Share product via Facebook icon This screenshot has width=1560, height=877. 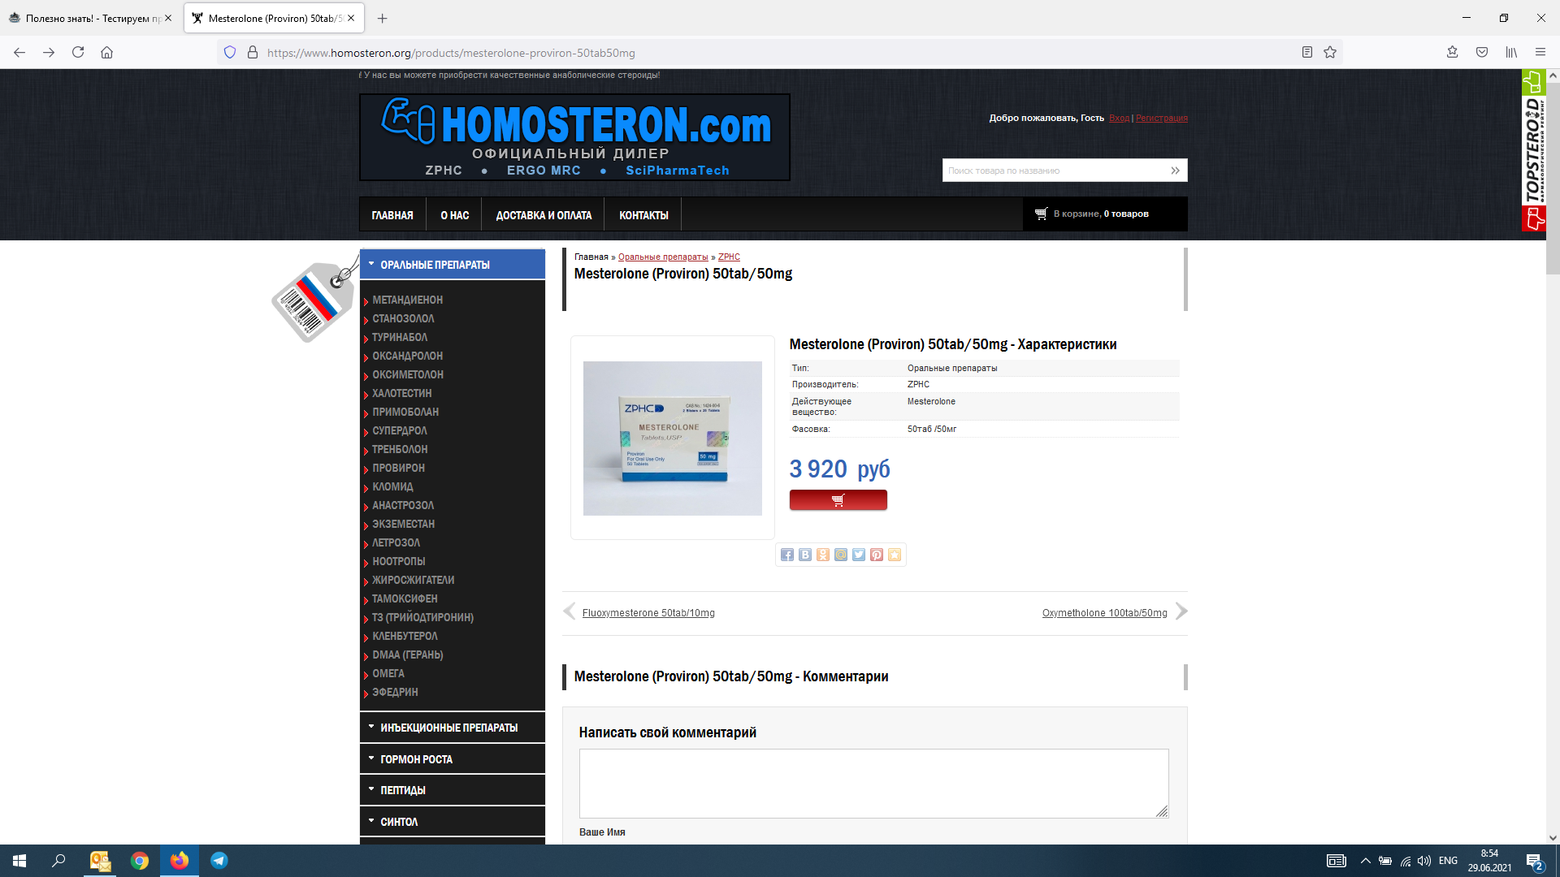click(786, 555)
